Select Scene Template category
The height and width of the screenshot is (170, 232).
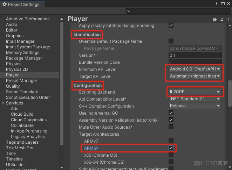(22, 92)
